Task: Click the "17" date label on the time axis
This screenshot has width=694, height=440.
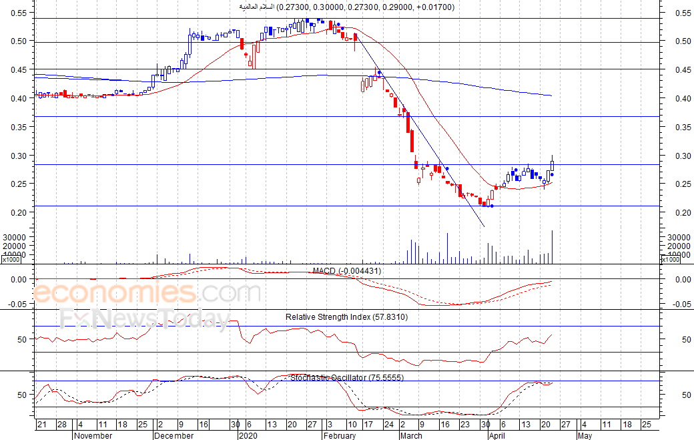Action: (368, 425)
